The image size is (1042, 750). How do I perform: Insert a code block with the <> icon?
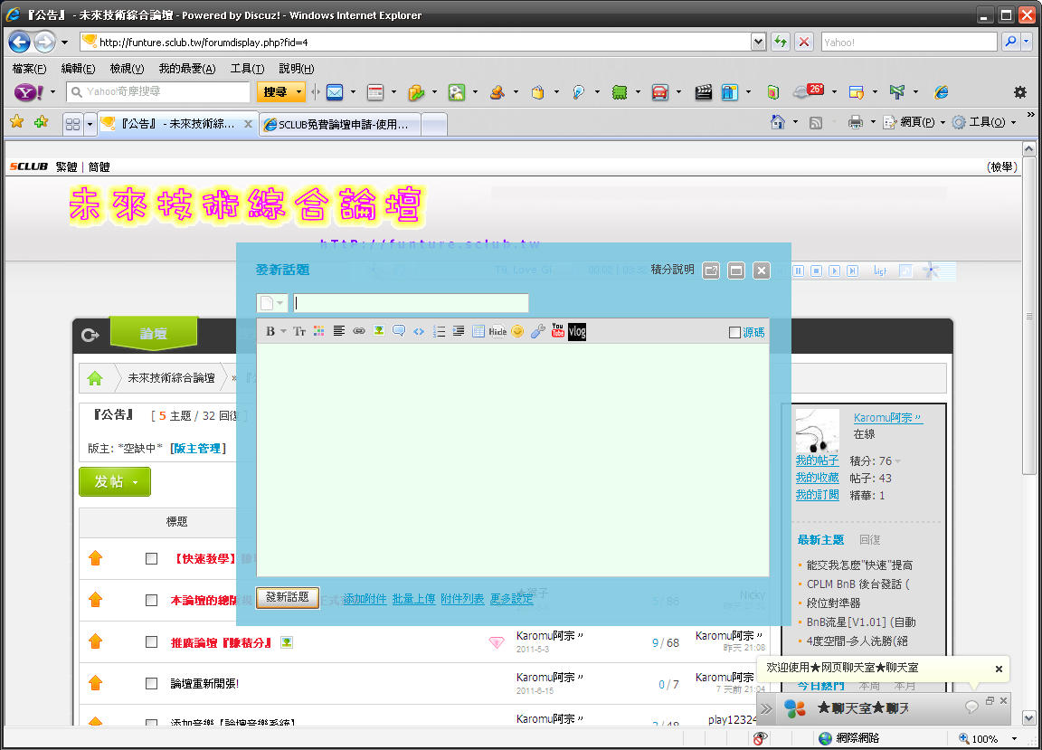419,331
